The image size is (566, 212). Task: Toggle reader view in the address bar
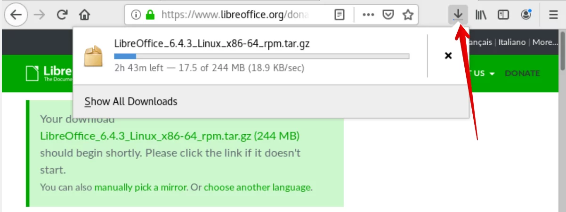point(339,15)
